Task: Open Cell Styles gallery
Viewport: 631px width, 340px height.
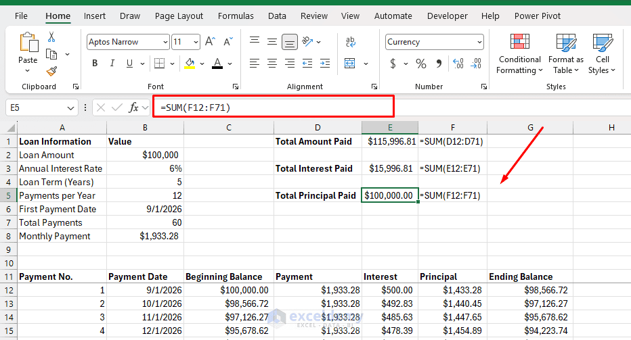Action: tap(602, 54)
